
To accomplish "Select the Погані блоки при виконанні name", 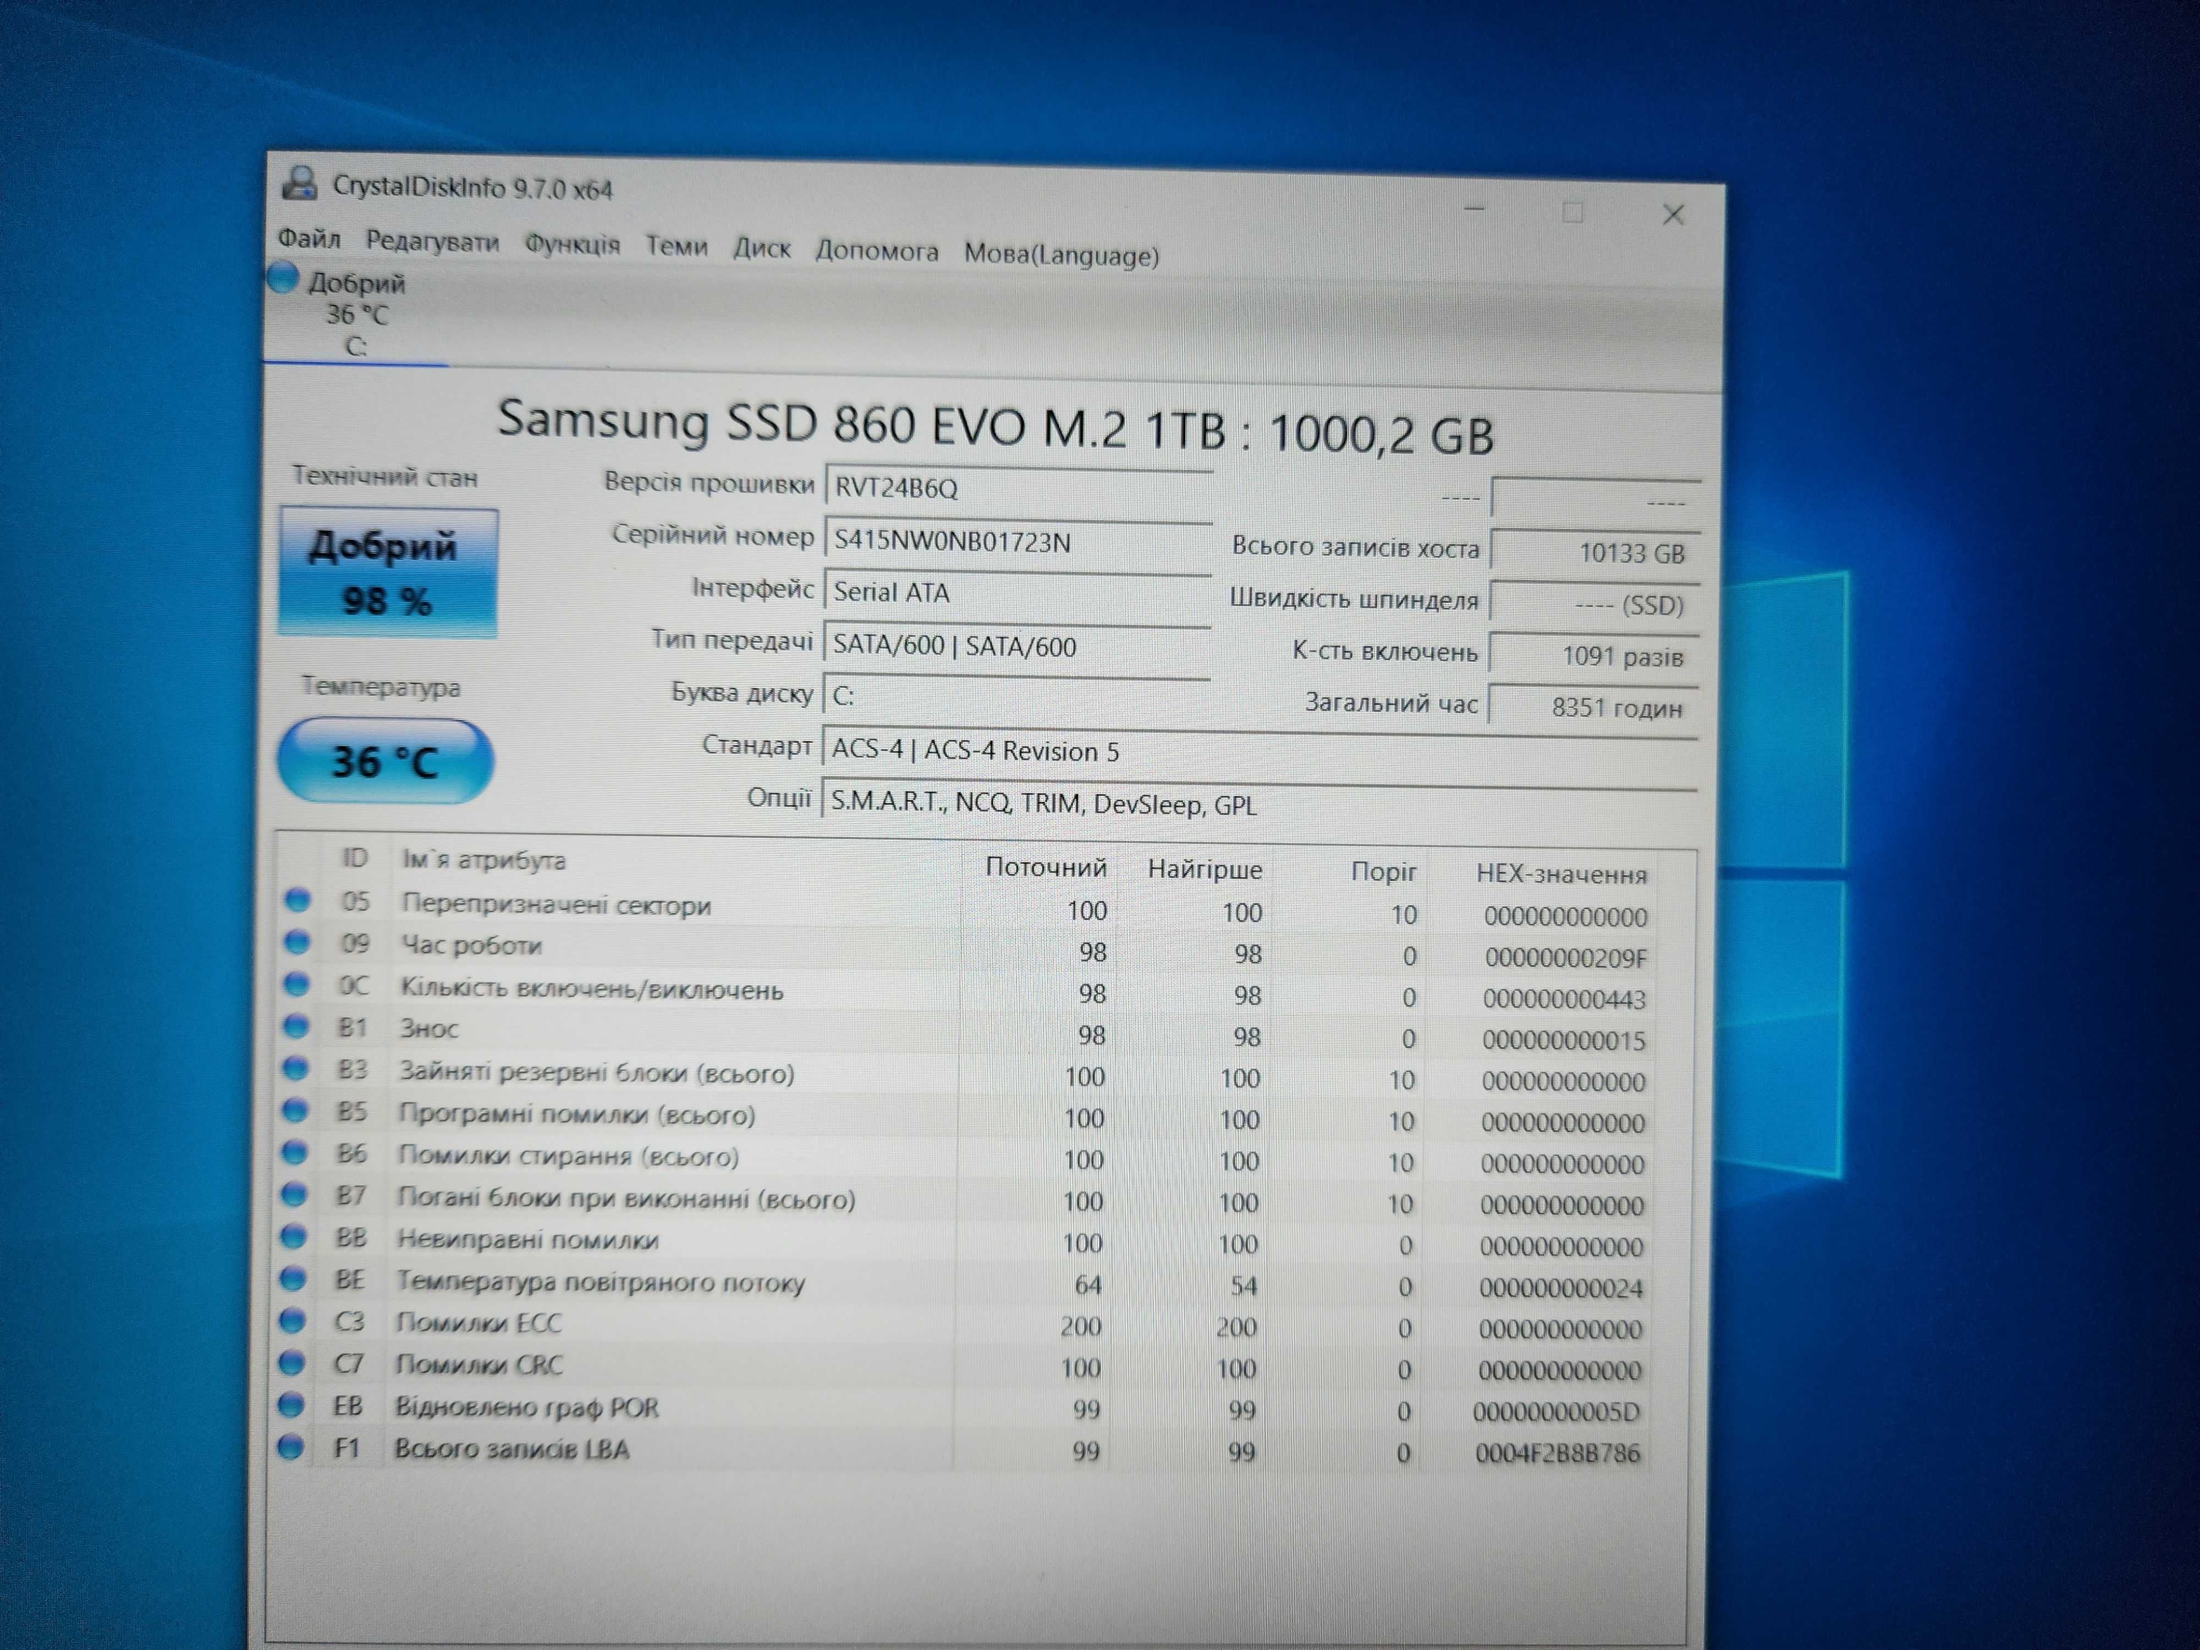I will point(626,1198).
